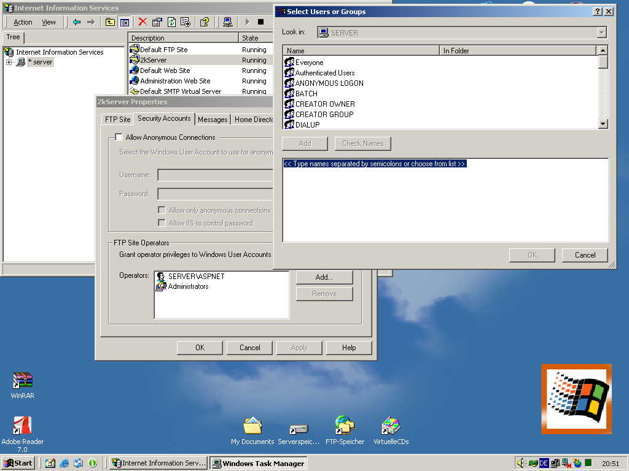The image size is (629, 471).
Task: Switch to the Messages tab
Action: click(x=213, y=120)
